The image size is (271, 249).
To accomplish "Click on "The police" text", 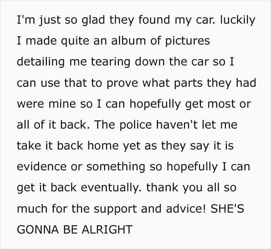I will point(123,125).
